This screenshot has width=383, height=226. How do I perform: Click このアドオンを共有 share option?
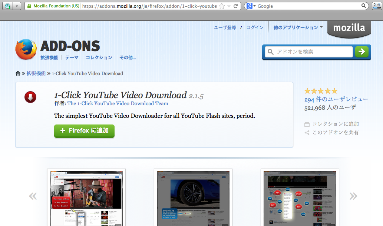click(x=332, y=133)
